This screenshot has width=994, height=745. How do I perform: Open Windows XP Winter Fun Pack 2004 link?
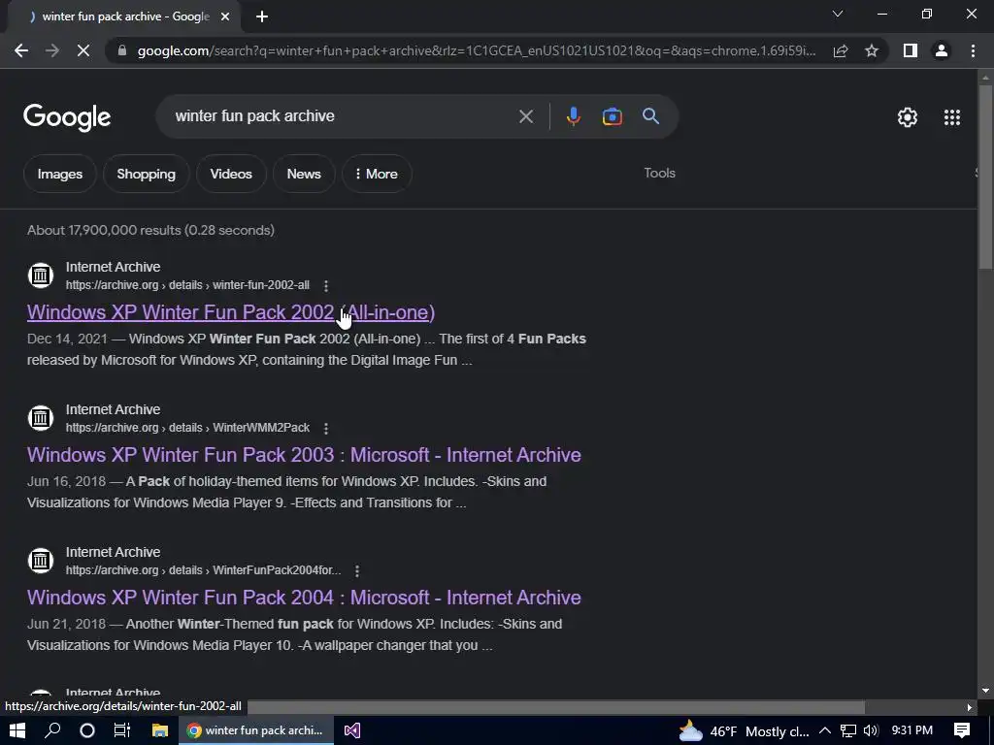pyautogui.click(x=304, y=598)
